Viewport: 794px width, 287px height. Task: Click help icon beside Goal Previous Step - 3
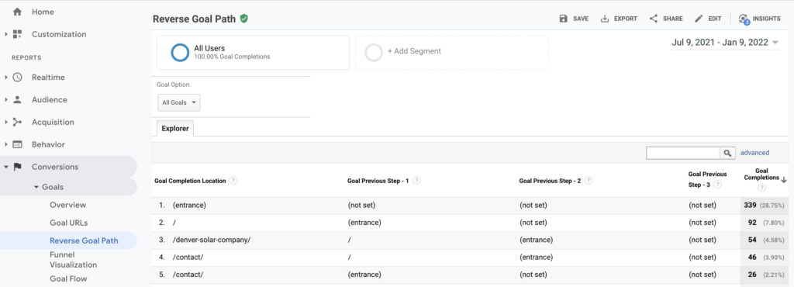click(x=718, y=185)
